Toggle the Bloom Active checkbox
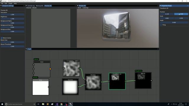Viewport: 189px width, 106px height. (2, 38)
